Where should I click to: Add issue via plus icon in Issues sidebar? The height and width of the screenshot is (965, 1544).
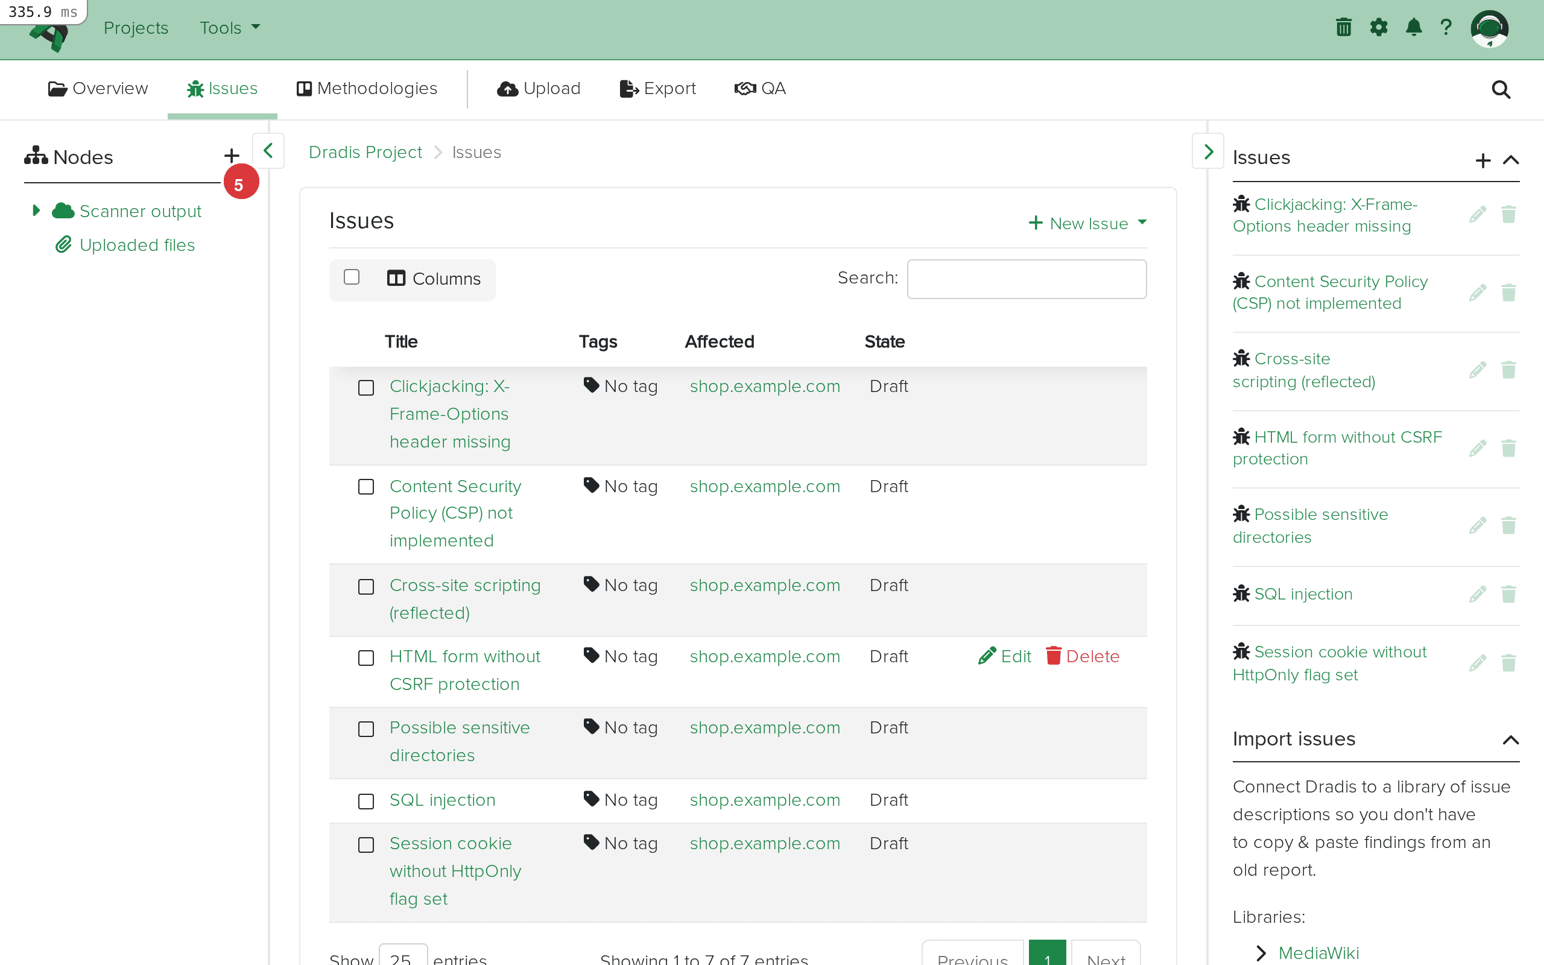click(x=1484, y=160)
